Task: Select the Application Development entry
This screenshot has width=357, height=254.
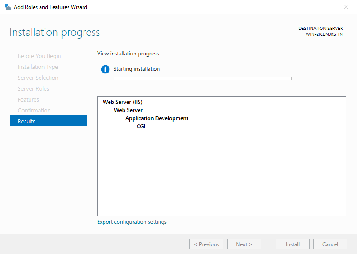Action: [x=157, y=118]
